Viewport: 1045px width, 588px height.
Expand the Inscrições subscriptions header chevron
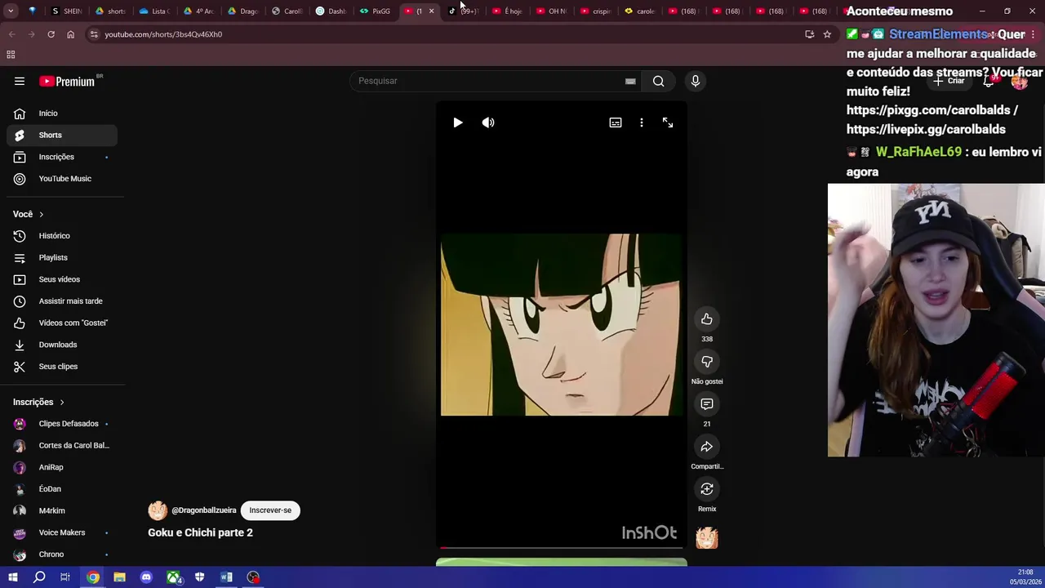coord(61,402)
